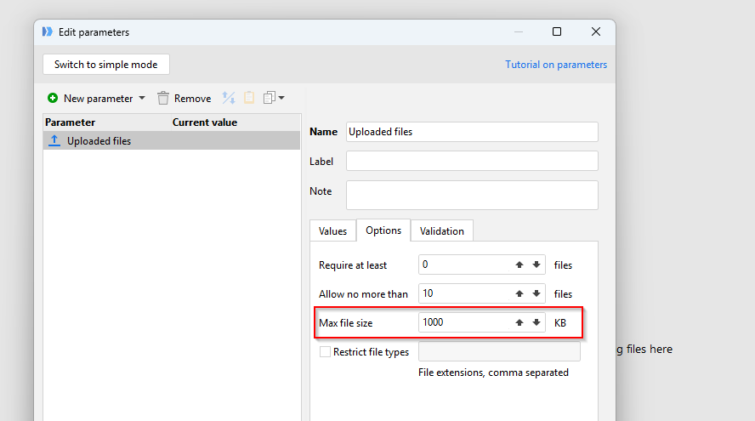Click into the Note text area
The height and width of the screenshot is (421, 755).
tap(472, 195)
